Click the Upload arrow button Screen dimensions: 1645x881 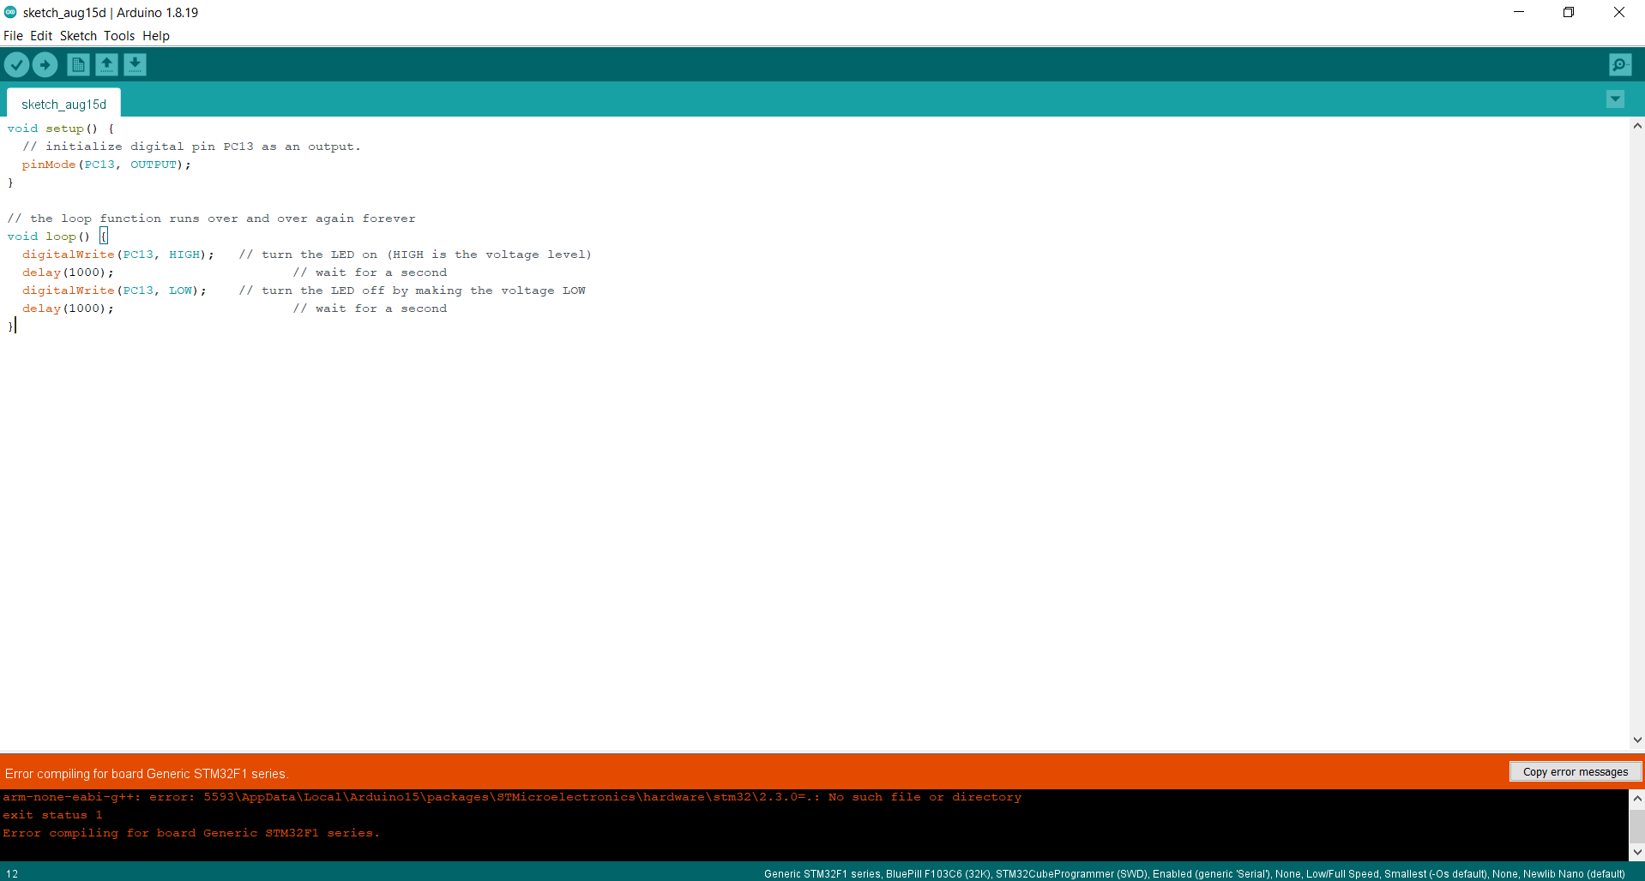tap(45, 64)
